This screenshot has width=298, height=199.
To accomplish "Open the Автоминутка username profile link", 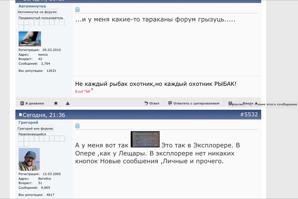I will coord(32,6).
